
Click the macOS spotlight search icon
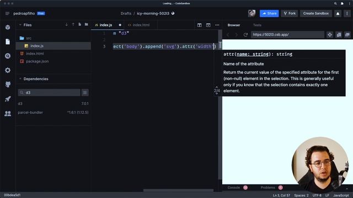pos(335,3)
